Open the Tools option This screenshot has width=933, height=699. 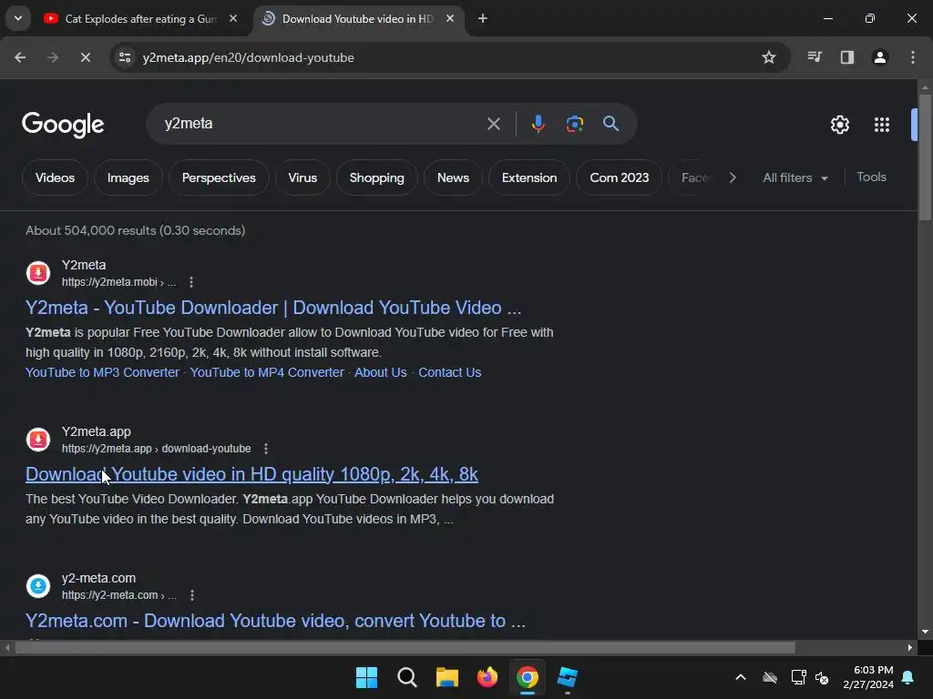coord(871,177)
